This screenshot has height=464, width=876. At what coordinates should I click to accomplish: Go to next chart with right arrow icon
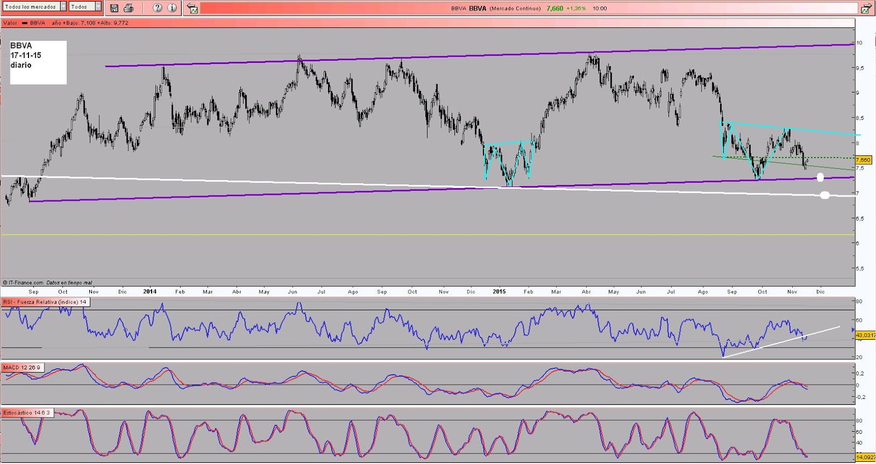pyautogui.click(x=866, y=8)
